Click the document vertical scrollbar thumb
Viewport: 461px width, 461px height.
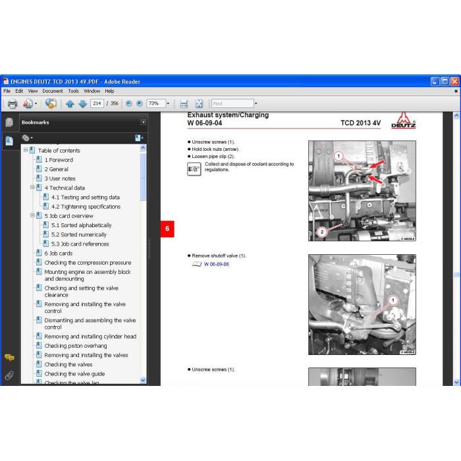(456, 275)
